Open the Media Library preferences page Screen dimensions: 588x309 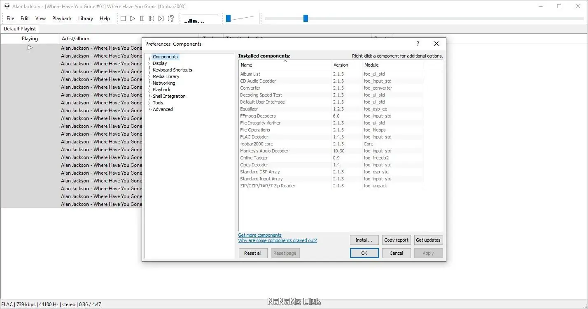point(166,76)
